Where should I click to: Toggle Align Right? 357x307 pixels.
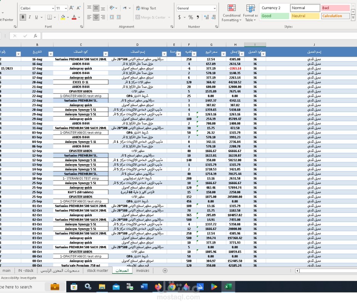coord(103,17)
